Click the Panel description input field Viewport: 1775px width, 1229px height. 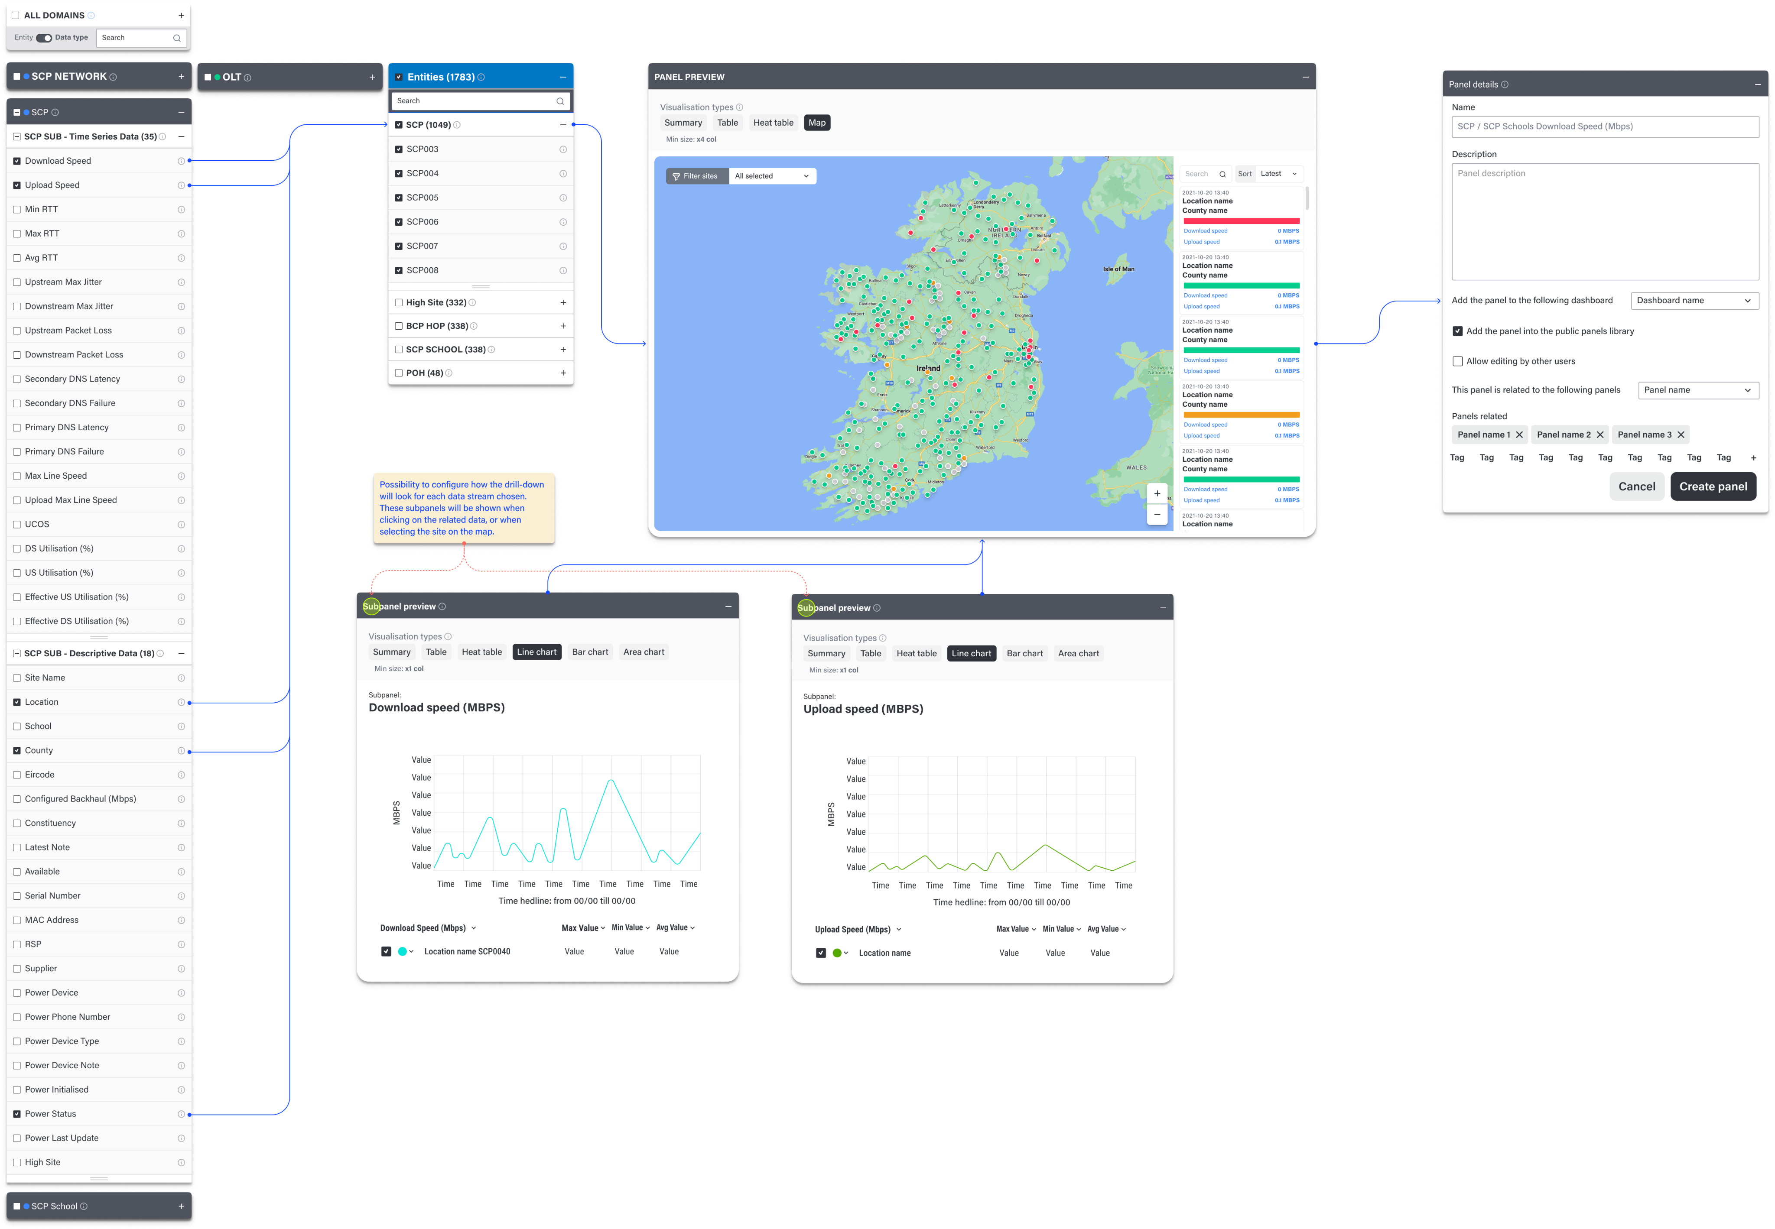pos(1605,222)
